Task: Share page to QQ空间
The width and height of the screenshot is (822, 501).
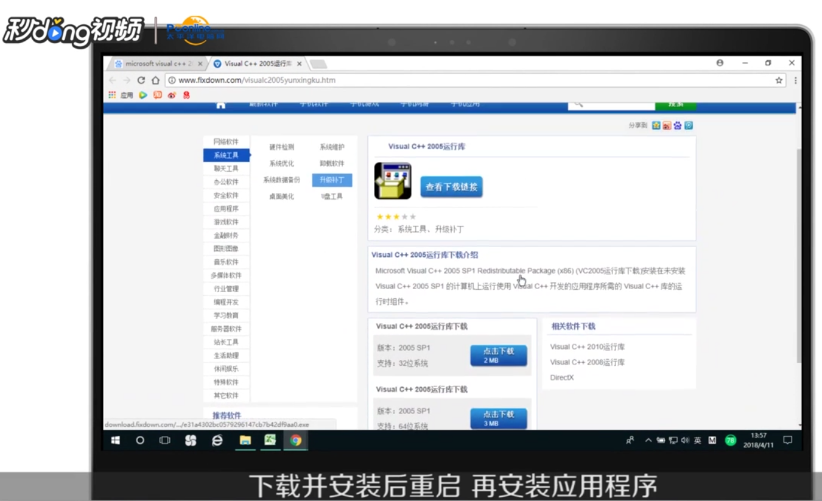Action: (x=656, y=124)
